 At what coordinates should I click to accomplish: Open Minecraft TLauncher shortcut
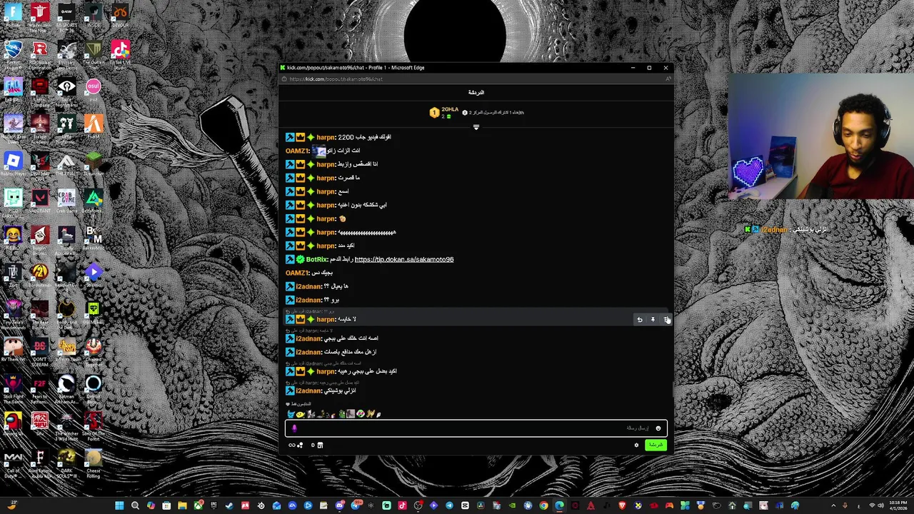(94, 165)
